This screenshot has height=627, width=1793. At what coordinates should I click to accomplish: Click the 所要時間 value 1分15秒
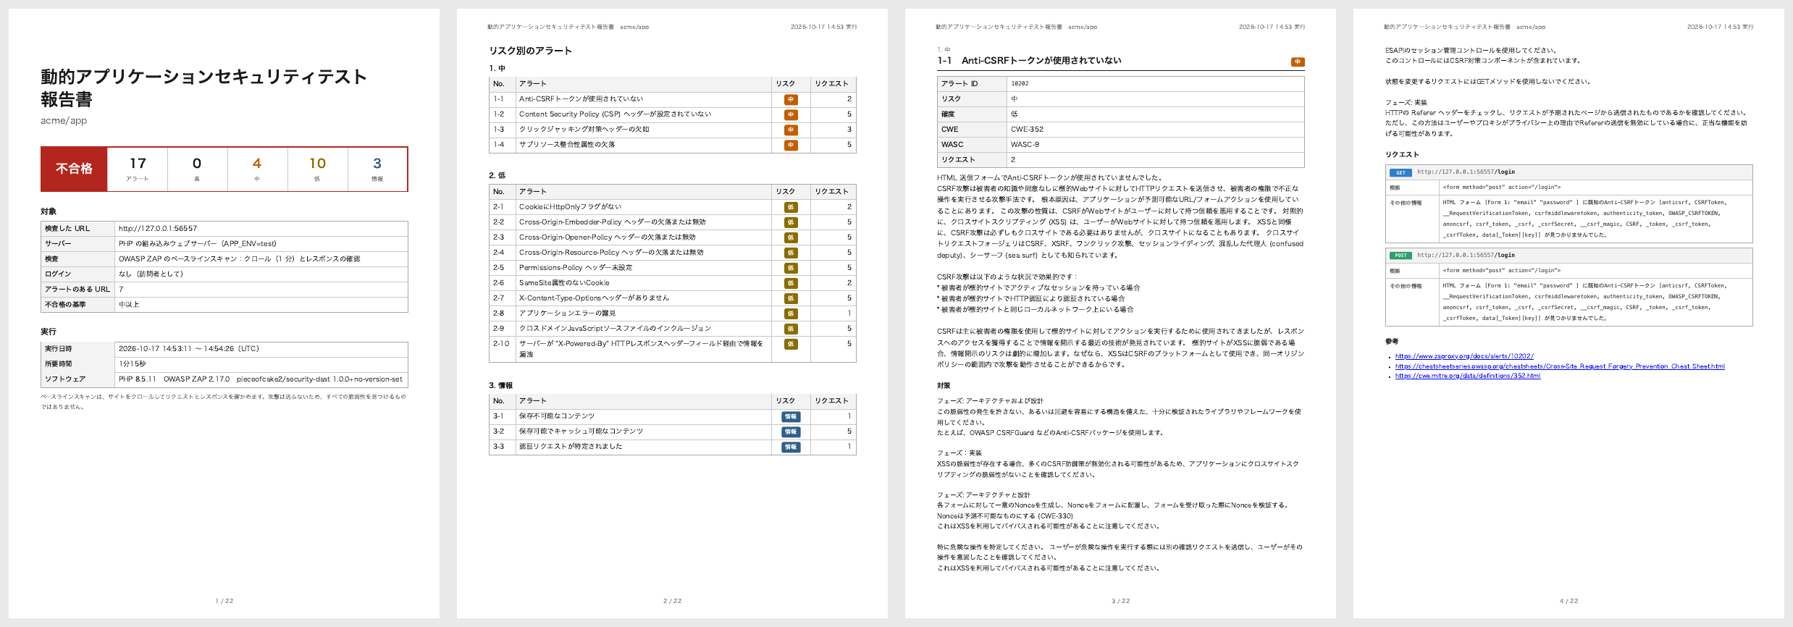[x=133, y=364]
